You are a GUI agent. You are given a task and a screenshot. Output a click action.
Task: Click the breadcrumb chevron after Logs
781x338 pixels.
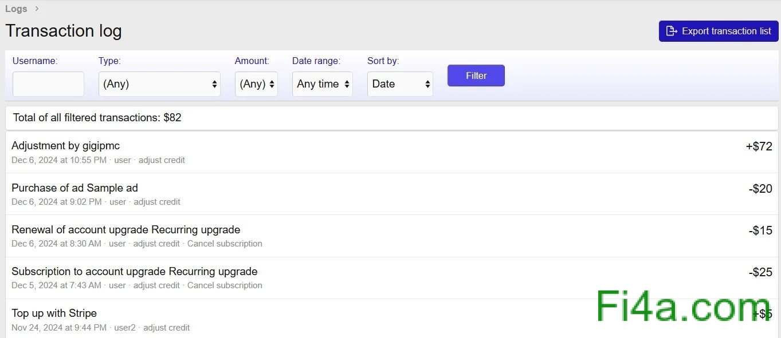[x=37, y=9]
